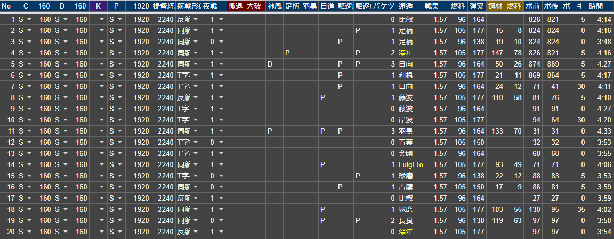The height and width of the screenshot is (239, 614).
Task: Open the 夜戦 dropdown in row 19
Action: point(221,220)
